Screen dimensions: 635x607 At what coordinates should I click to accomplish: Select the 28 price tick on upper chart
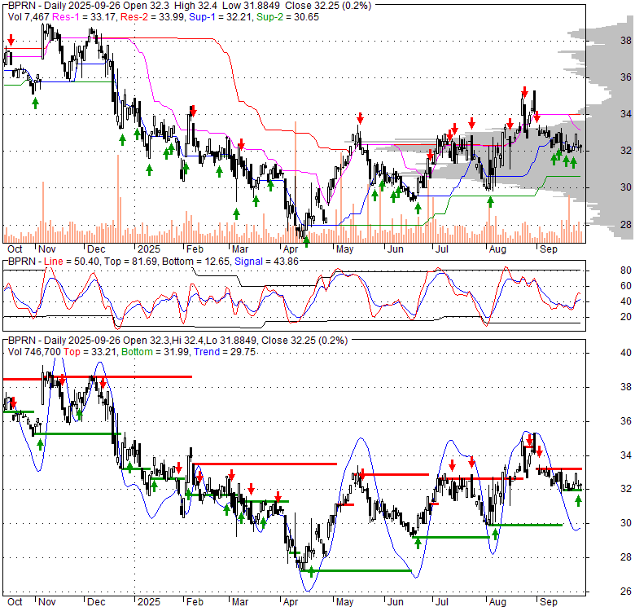point(626,225)
